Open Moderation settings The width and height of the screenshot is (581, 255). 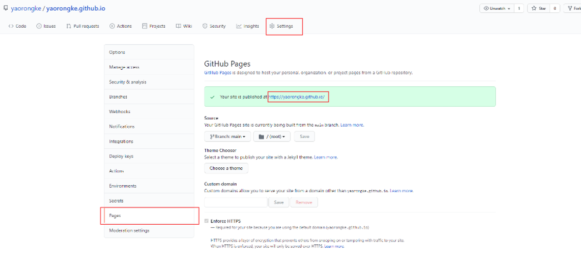click(149, 230)
